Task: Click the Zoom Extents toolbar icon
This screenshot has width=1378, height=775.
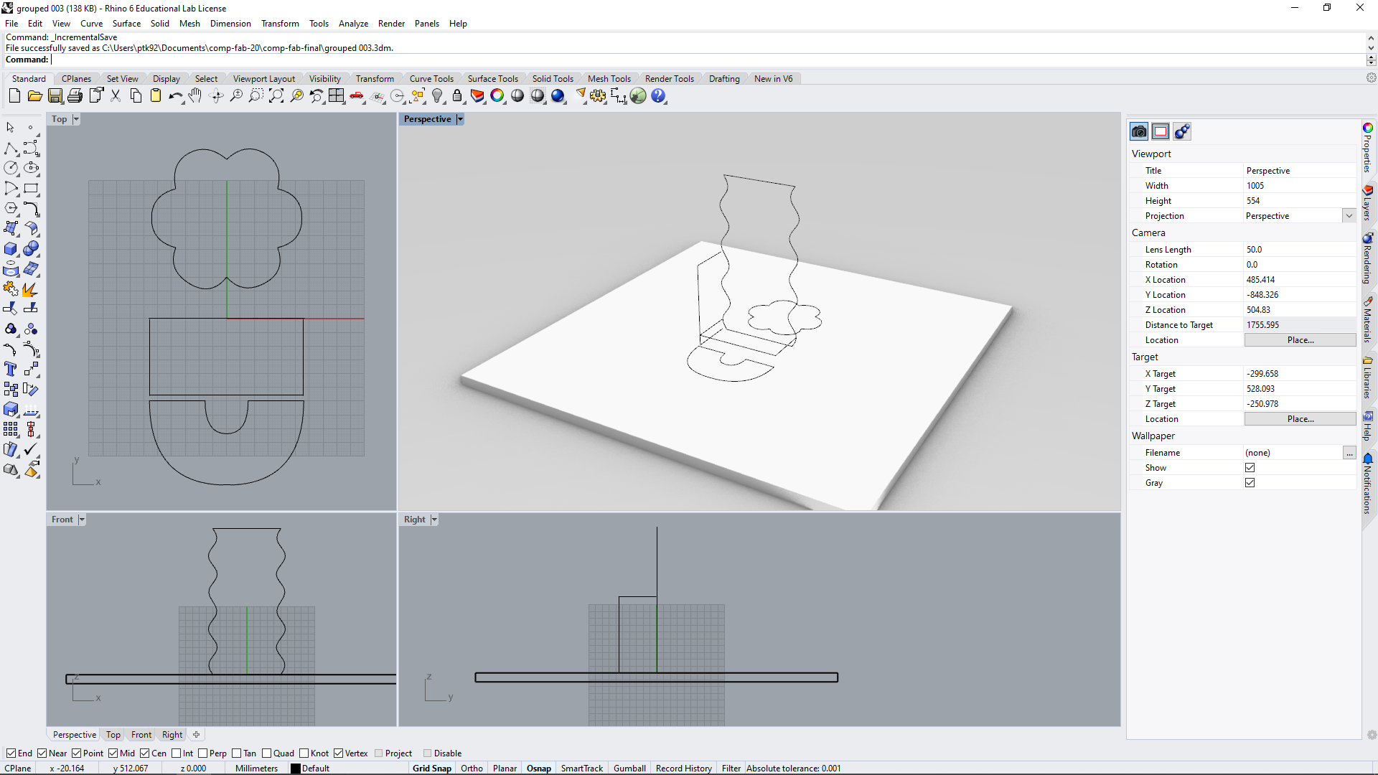Action: pos(276,95)
